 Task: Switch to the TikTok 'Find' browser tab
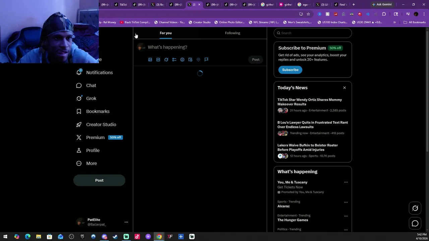coord(341,5)
